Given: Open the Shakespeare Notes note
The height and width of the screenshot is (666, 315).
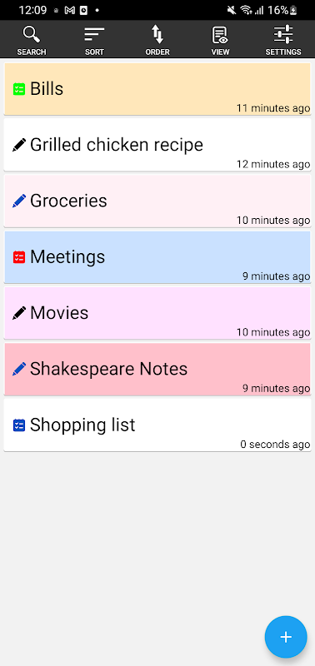Looking at the screenshot, I should click(x=157, y=369).
